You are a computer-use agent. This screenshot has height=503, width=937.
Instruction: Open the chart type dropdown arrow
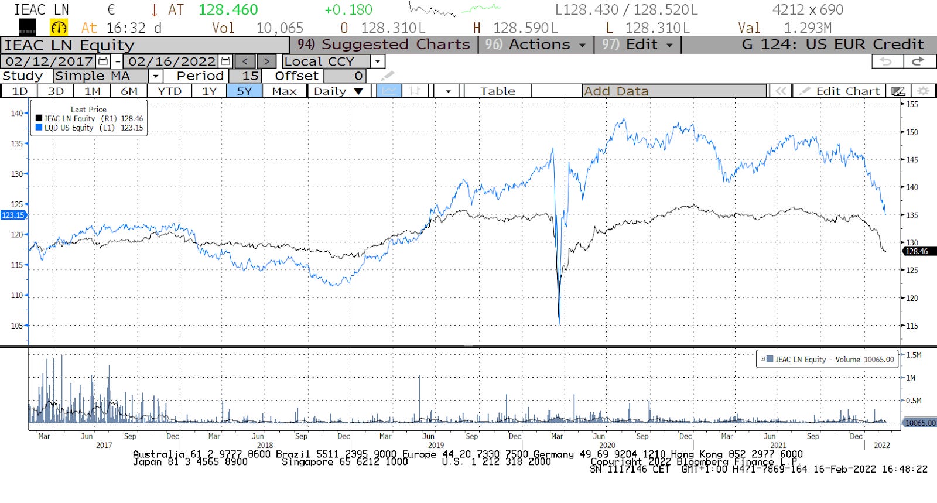(x=448, y=91)
